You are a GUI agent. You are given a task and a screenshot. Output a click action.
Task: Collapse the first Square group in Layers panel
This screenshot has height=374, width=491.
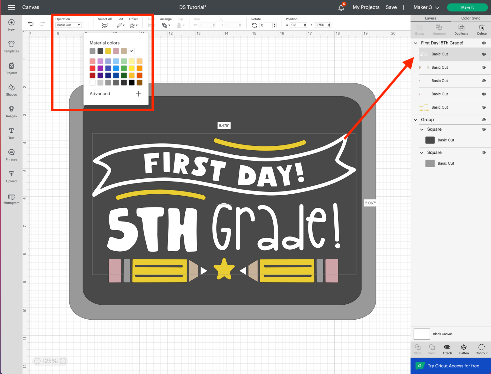[x=421, y=129]
